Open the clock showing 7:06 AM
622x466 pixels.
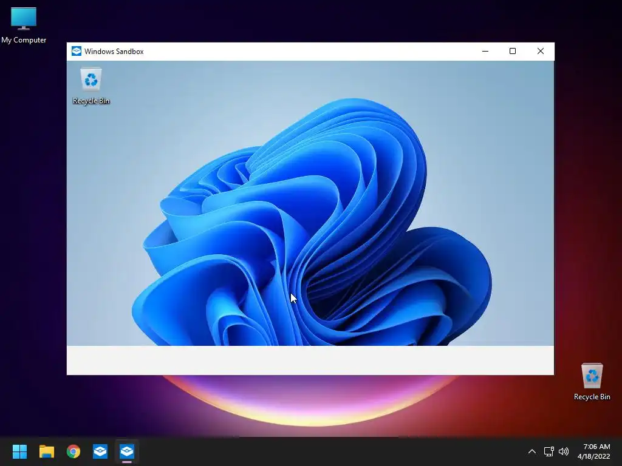point(596,447)
